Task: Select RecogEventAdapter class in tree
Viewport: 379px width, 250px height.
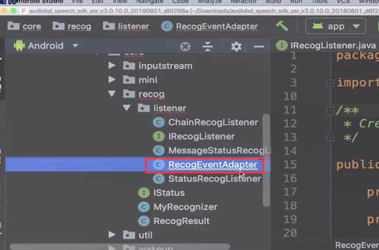Action: [x=212, y=165]
